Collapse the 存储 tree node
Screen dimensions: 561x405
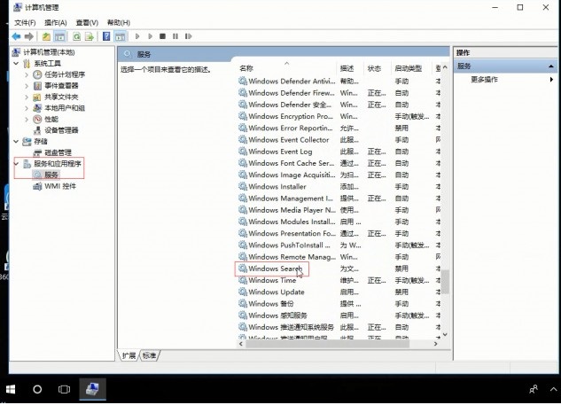click(16, 142)
